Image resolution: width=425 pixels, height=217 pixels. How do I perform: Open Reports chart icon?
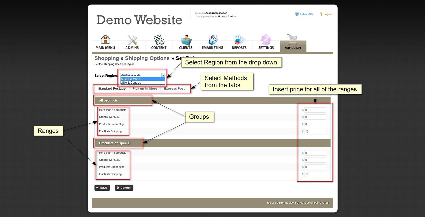(239, 40)
